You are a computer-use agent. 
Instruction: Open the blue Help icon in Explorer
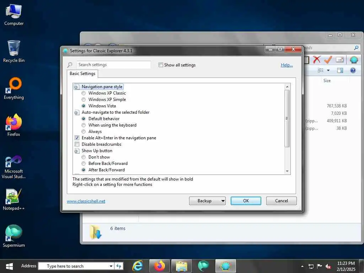coord(353,70)
